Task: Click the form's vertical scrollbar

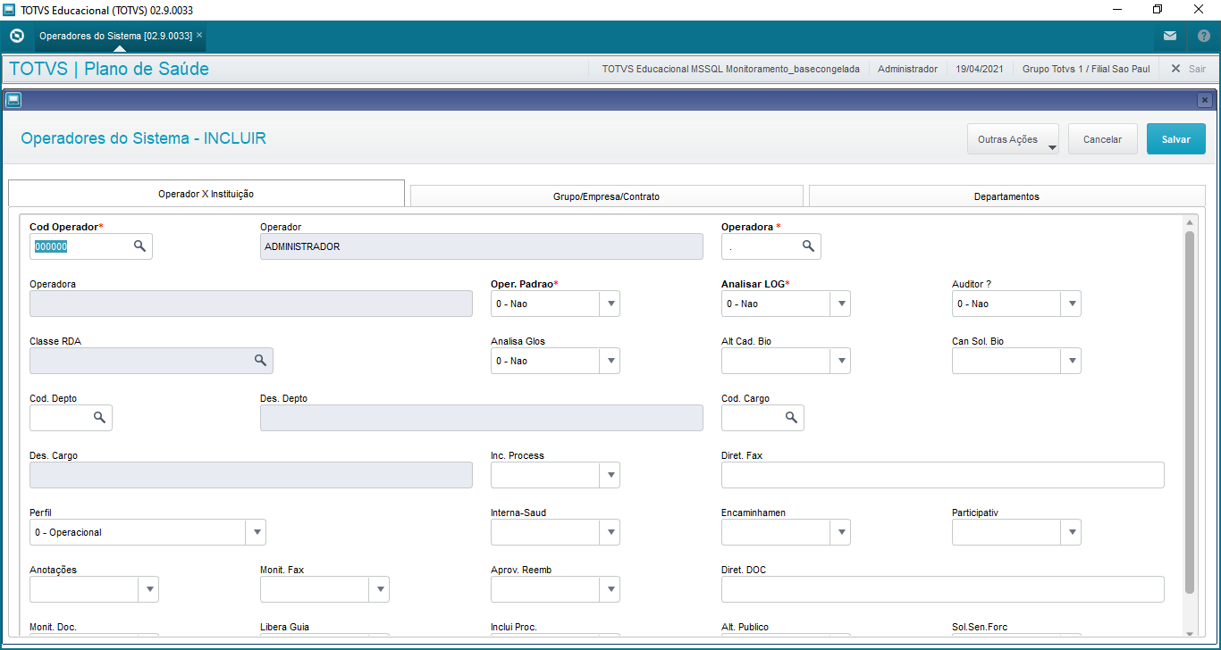Action: [1189, 411]
